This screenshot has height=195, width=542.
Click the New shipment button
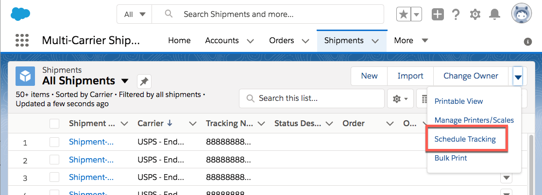pyautogui.click(x=369, y=76)
